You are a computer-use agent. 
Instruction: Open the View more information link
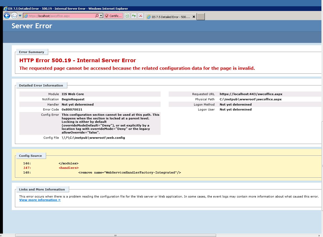40,200
